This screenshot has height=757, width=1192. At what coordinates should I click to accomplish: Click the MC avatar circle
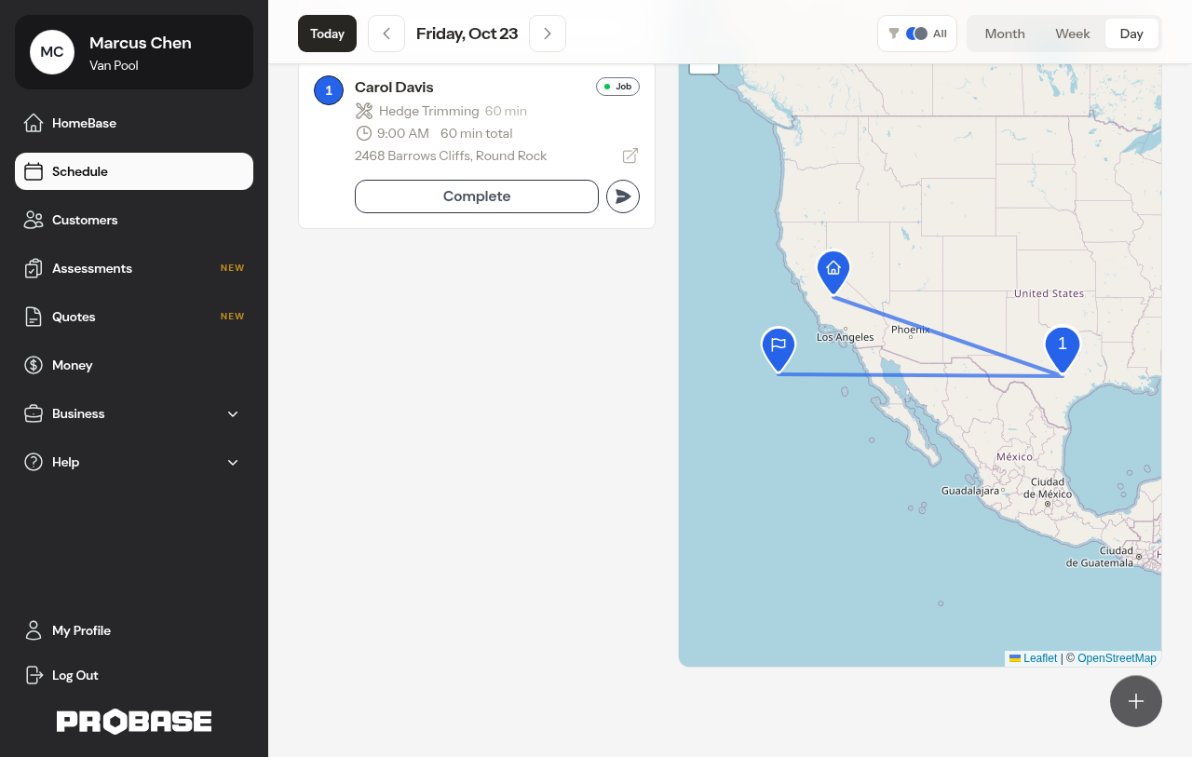52,52
